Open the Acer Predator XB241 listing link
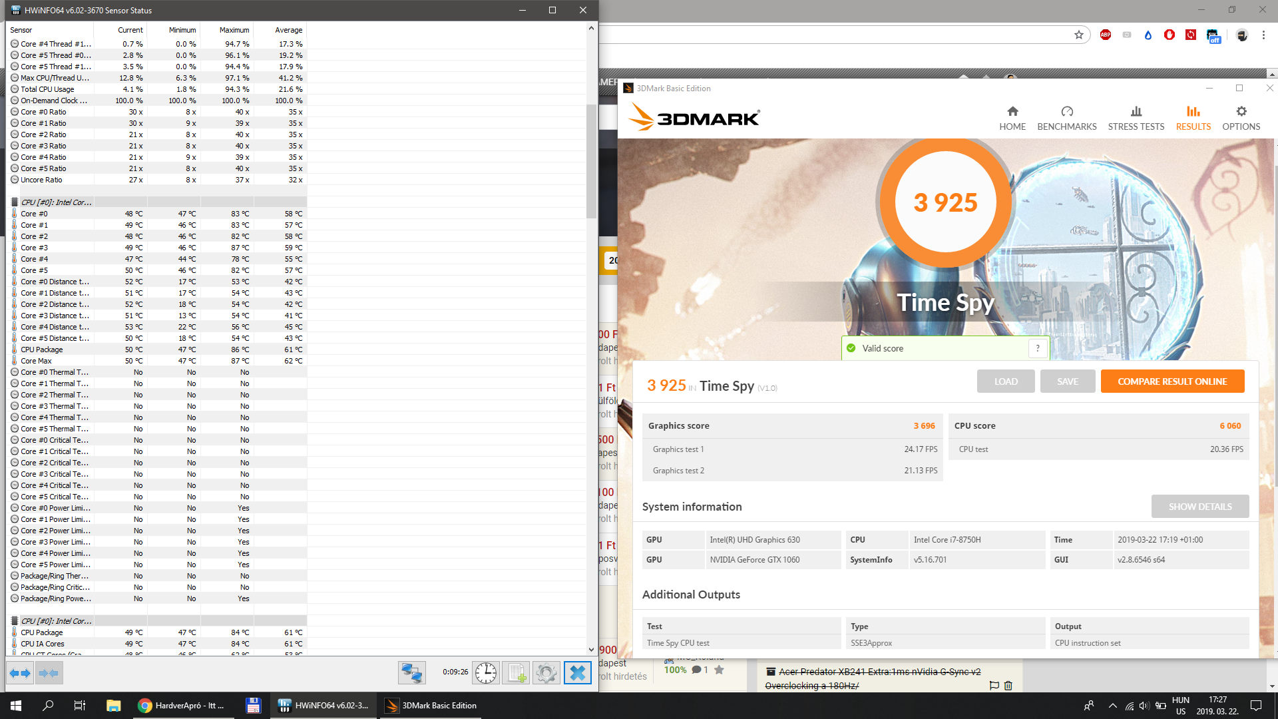1278x719 pixels. coord(873,678)
